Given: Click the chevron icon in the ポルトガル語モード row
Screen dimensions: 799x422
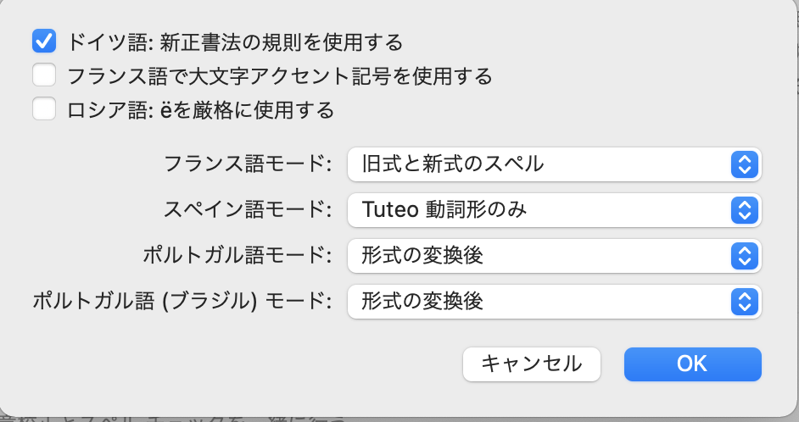Looking at the screenshot, I should [x=743, y=255].
